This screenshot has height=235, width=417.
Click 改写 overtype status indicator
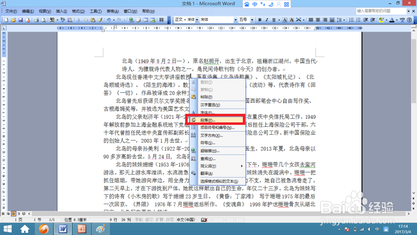coord(170,220)
